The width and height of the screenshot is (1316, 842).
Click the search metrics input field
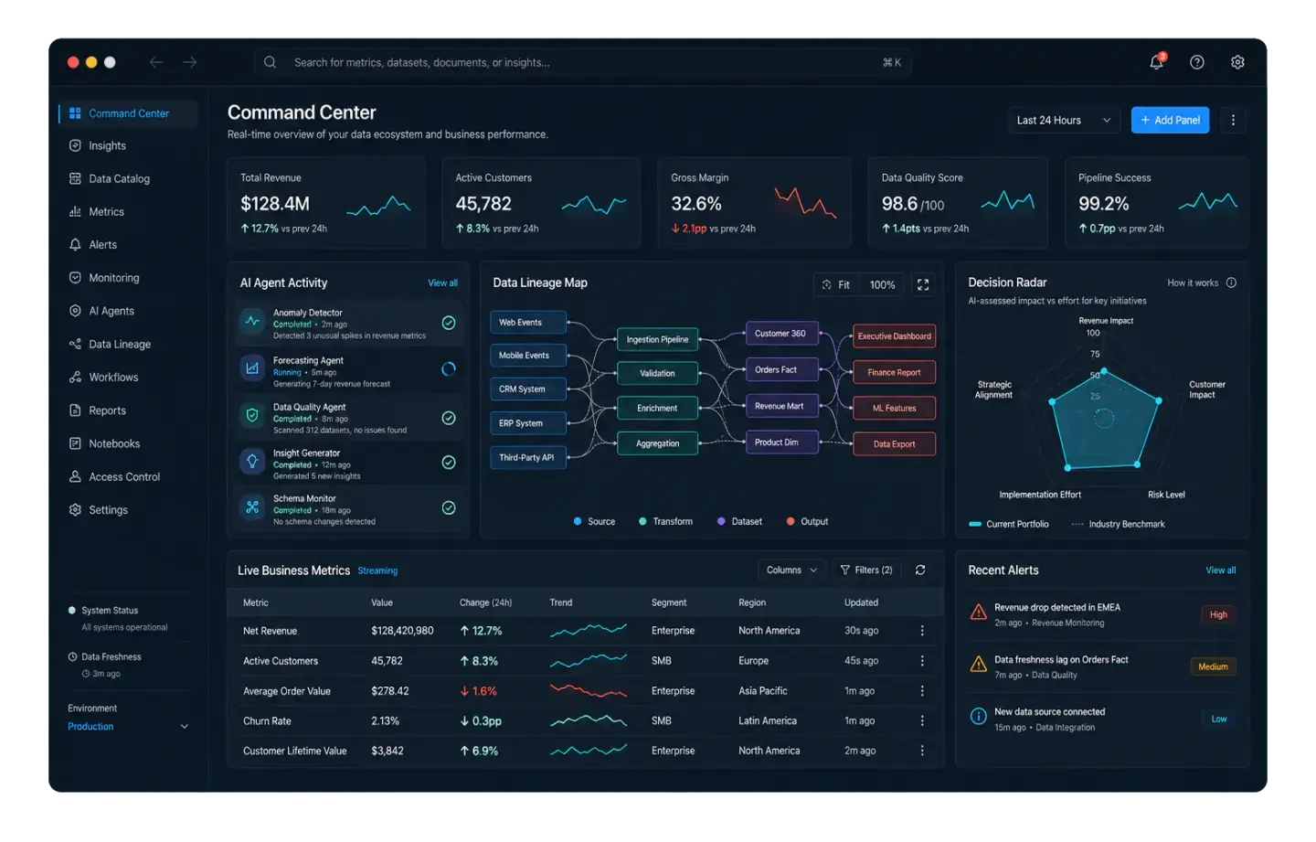pyautogui.click(x=582, y=62)
